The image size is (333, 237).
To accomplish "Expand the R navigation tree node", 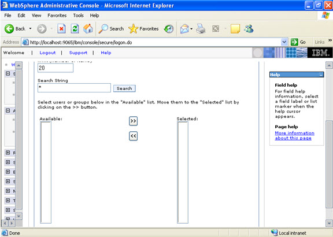I will (8, 153).
